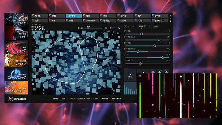The image size is (222, 125).
Task: Open the スタート/ストップ category thumbnail
Action: [16, 74]
